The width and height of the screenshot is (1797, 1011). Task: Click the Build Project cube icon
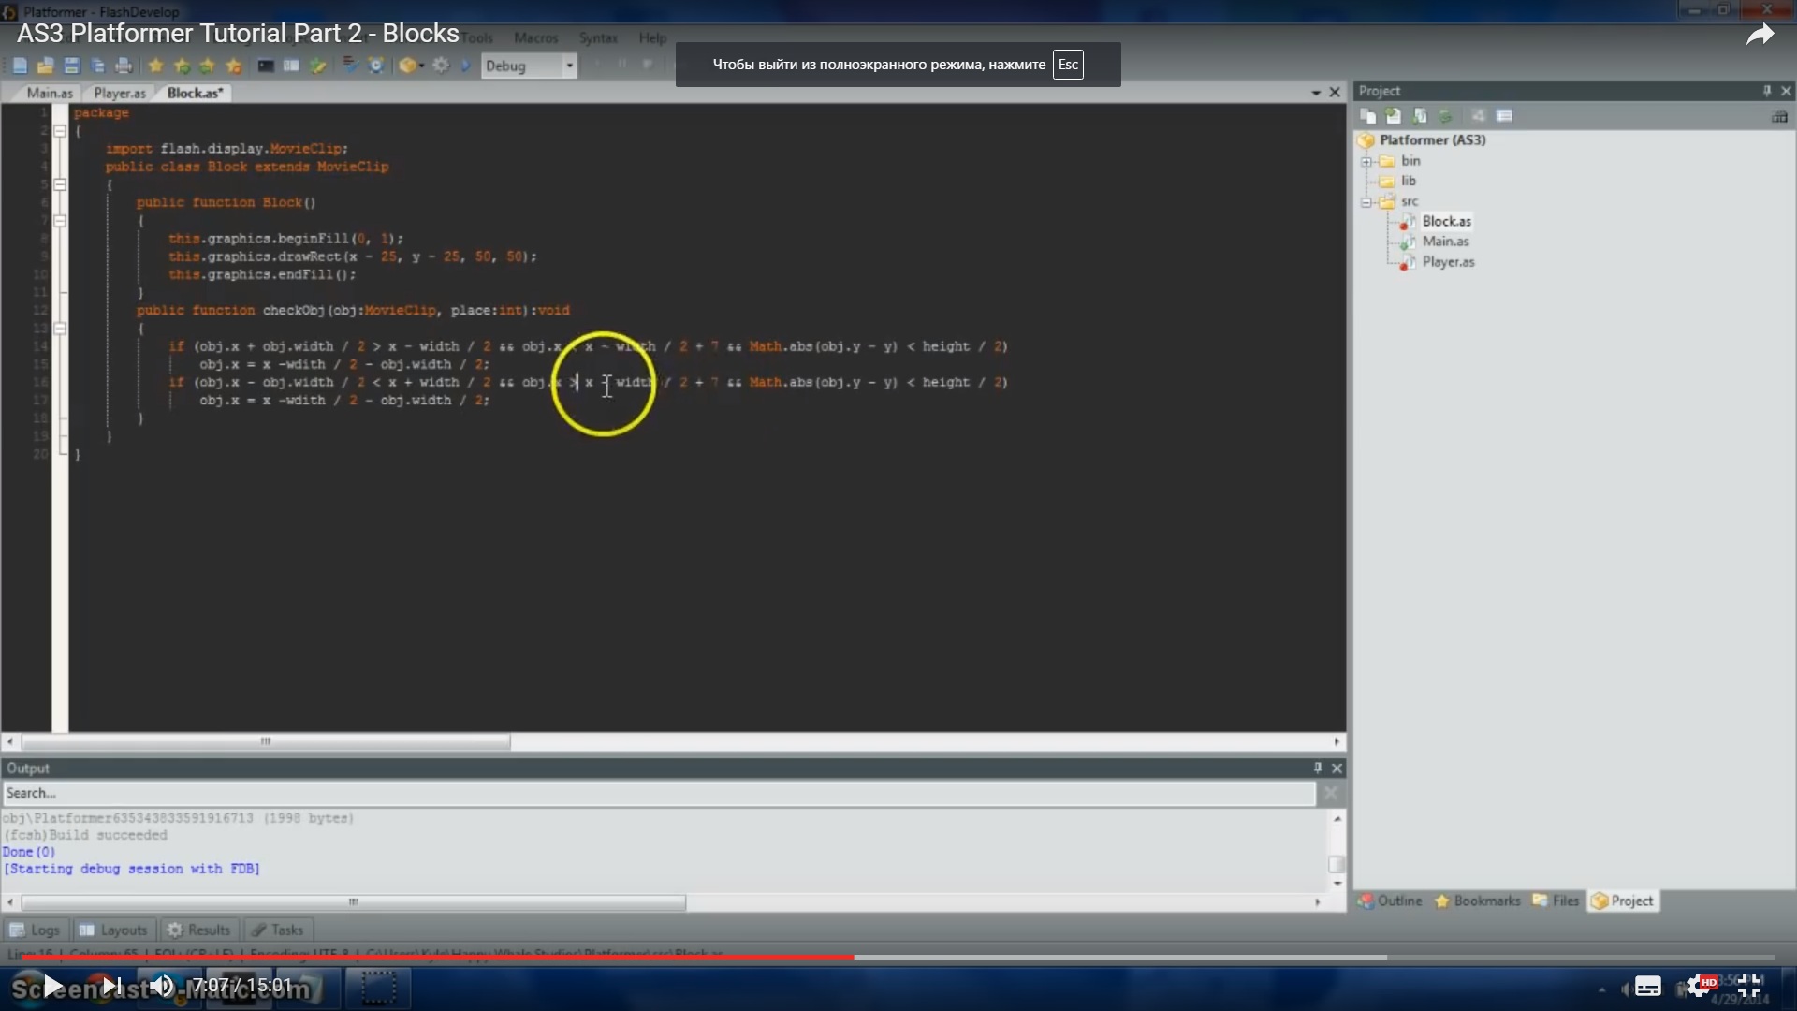(407, 66)
